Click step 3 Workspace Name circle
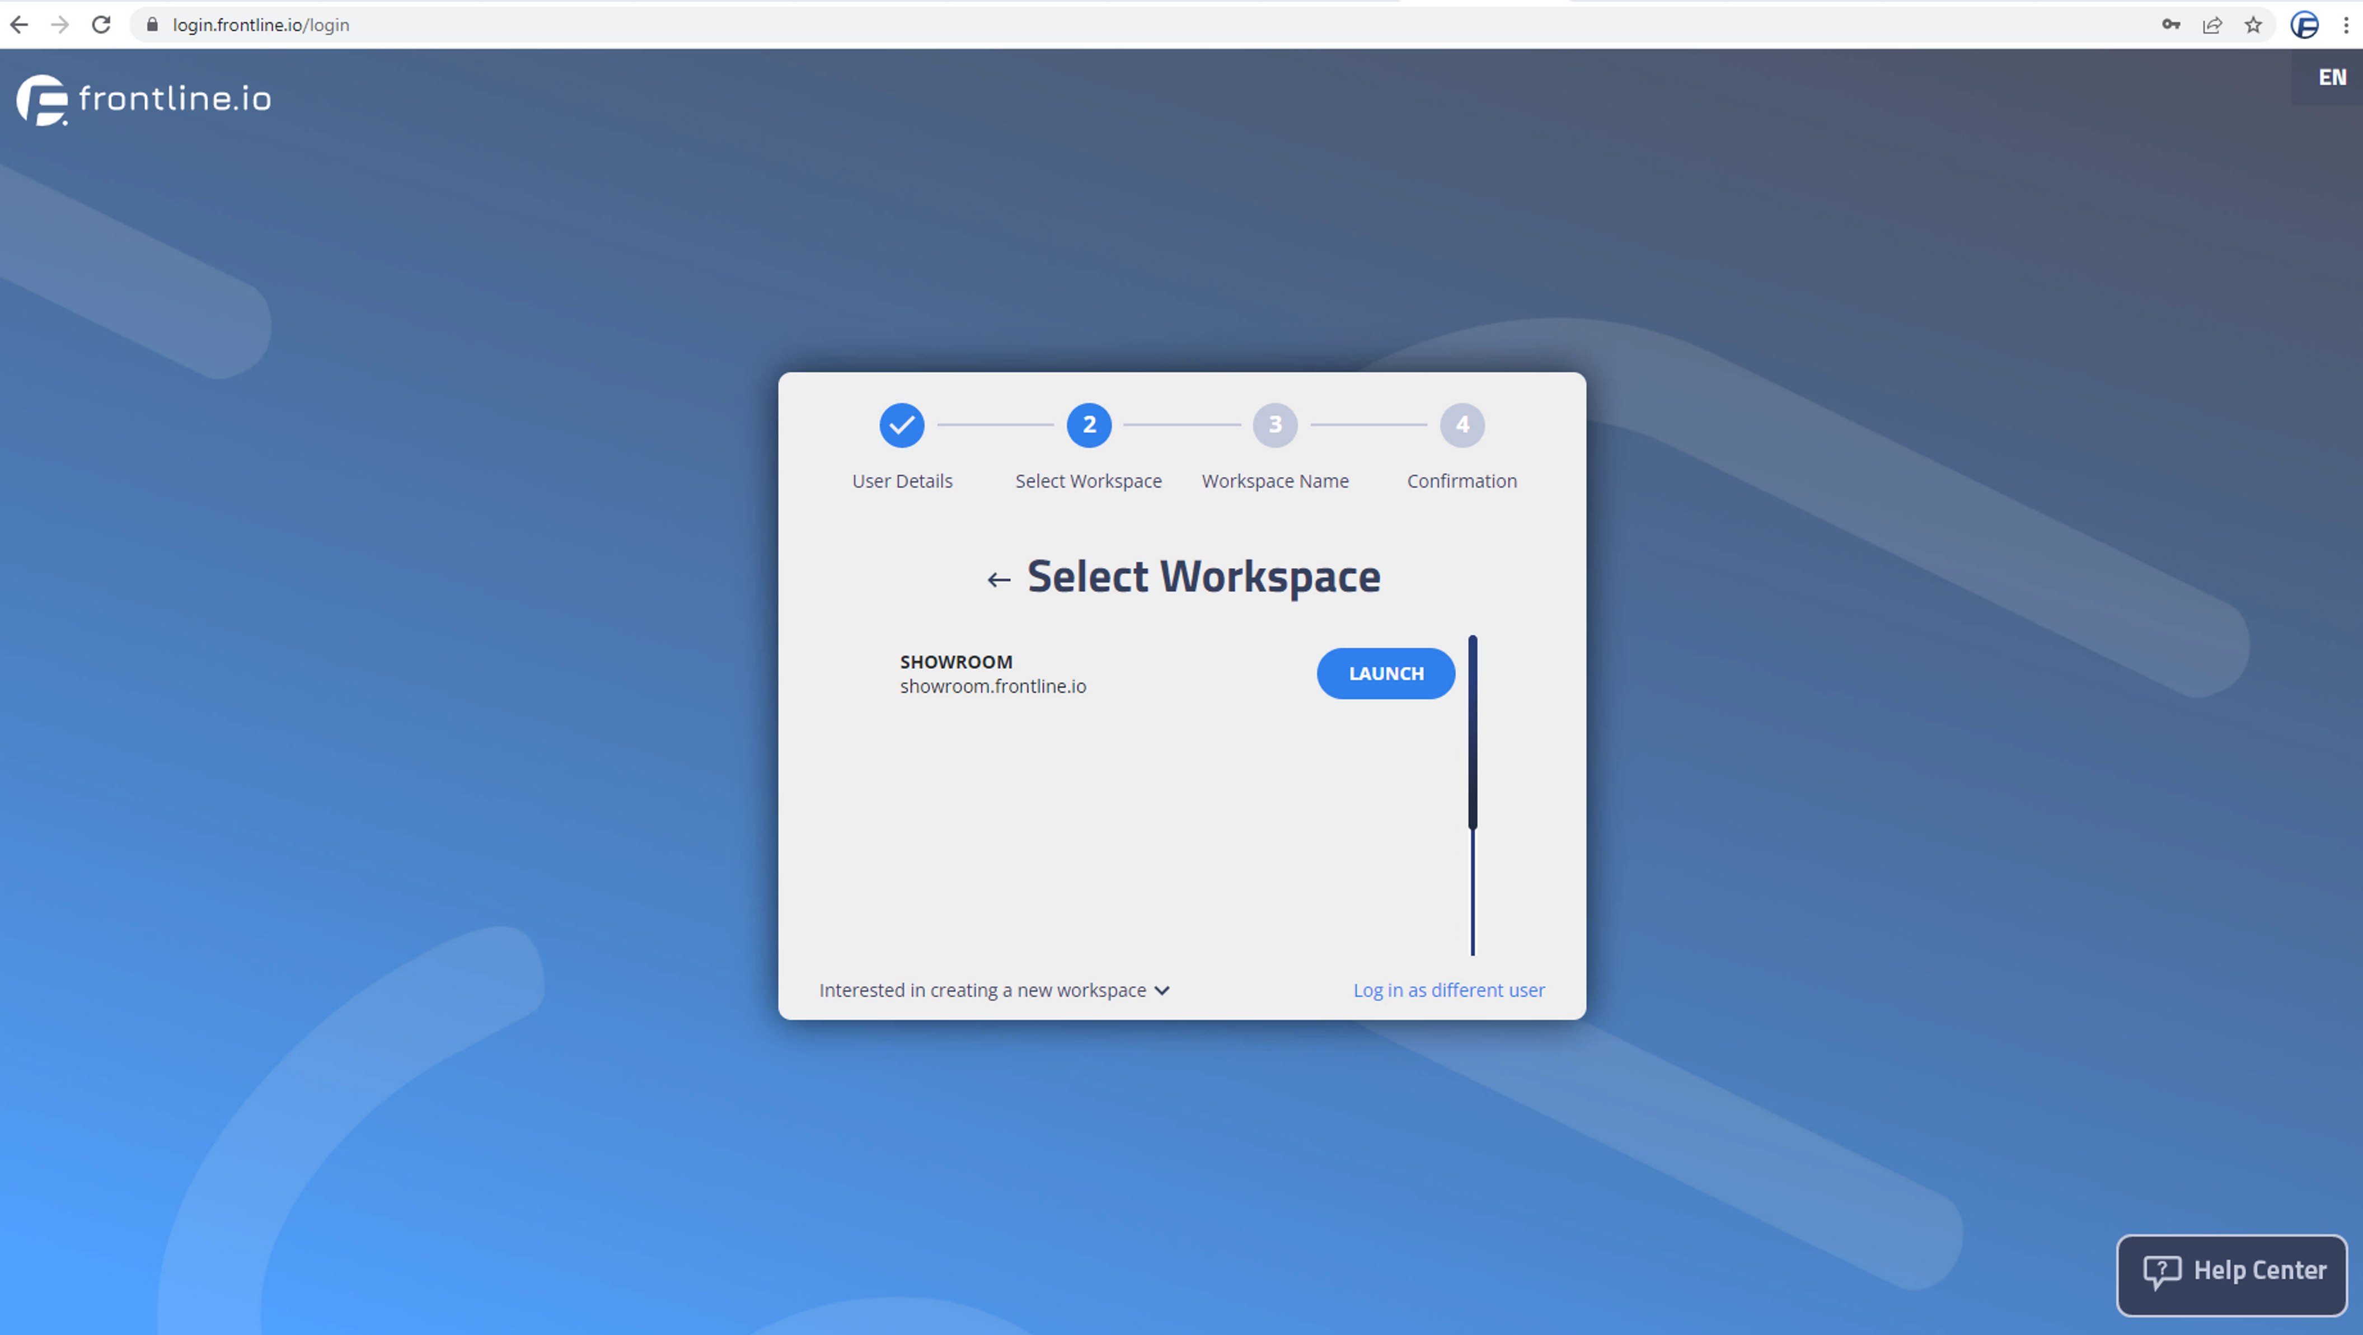 point(1275,425)
